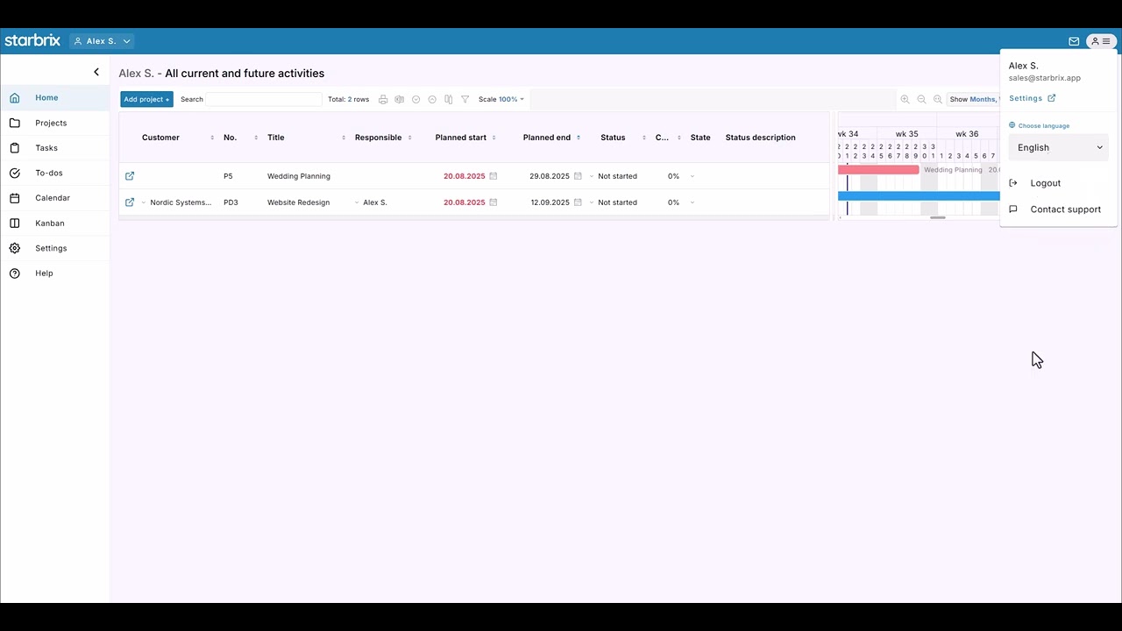The image size is (1122, 631).
Task: Click the Excel export icon
Action: [x=399, y=99]
